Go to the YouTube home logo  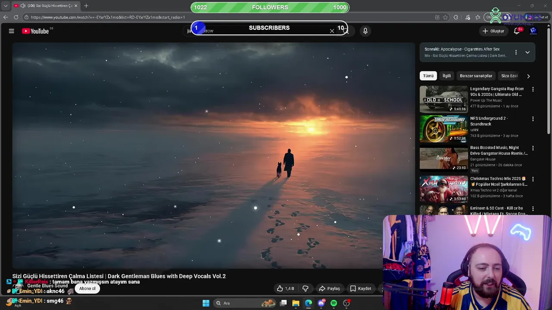pos(35,31)
